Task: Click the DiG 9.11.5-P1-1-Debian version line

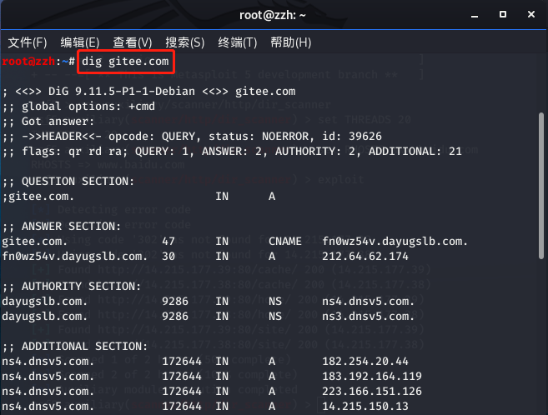Action: click(x=148, y=92)
